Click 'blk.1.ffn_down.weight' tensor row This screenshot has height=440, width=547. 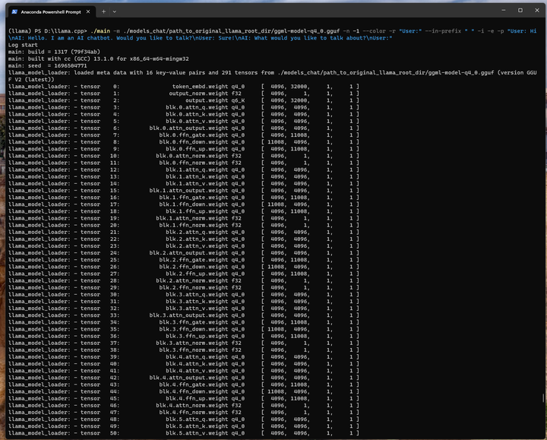tap(184, 204)
